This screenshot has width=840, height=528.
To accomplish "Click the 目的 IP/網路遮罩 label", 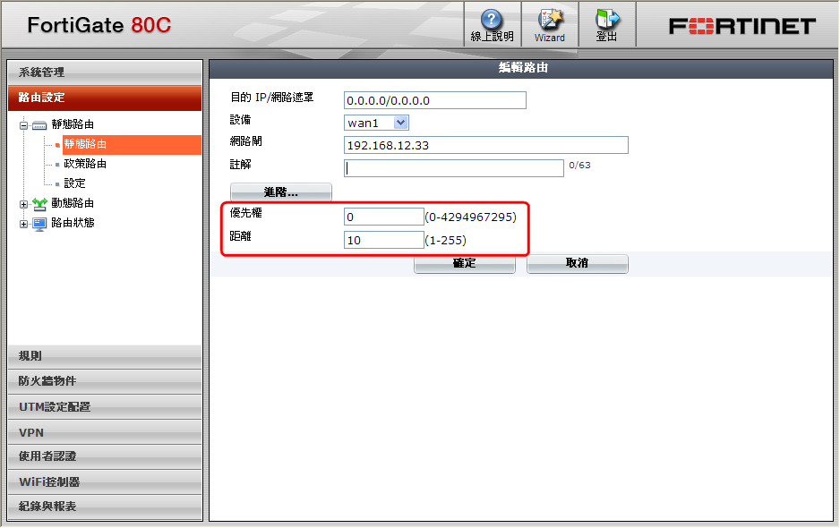I will (271, 98).
